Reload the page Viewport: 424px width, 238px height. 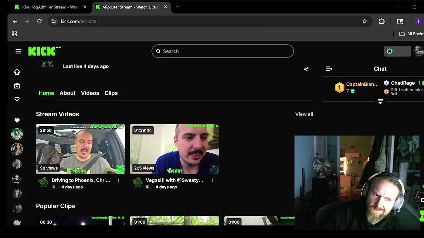39,21
